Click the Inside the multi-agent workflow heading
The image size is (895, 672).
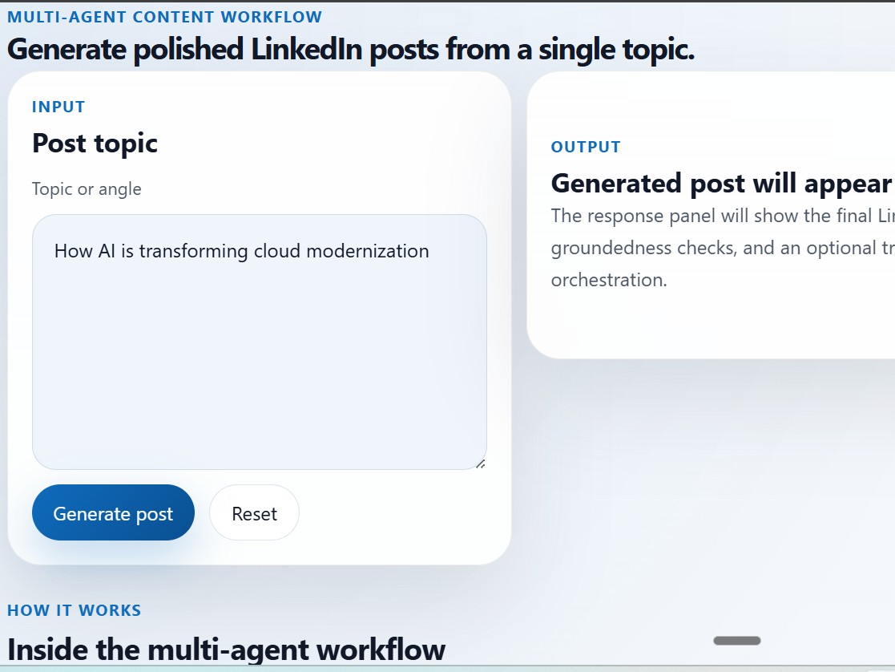(x=226, y=650)
